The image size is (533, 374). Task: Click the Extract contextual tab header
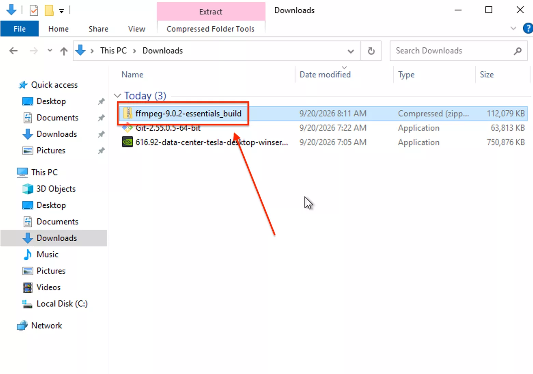coord(211,12)
